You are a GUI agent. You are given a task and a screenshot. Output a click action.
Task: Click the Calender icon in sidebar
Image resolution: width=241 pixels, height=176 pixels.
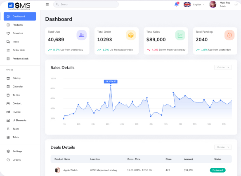click(x=8, y=87)
